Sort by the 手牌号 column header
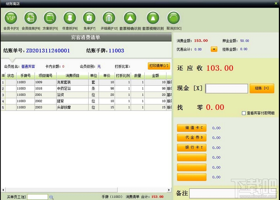Viewport: 280px width, 200px height. point(25,76)
